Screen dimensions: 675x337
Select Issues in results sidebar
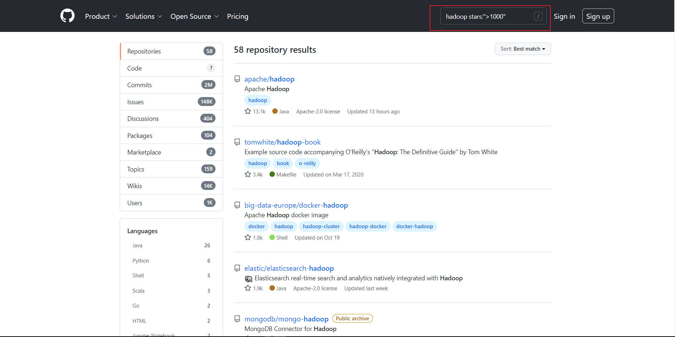click(x=171, y=102)
